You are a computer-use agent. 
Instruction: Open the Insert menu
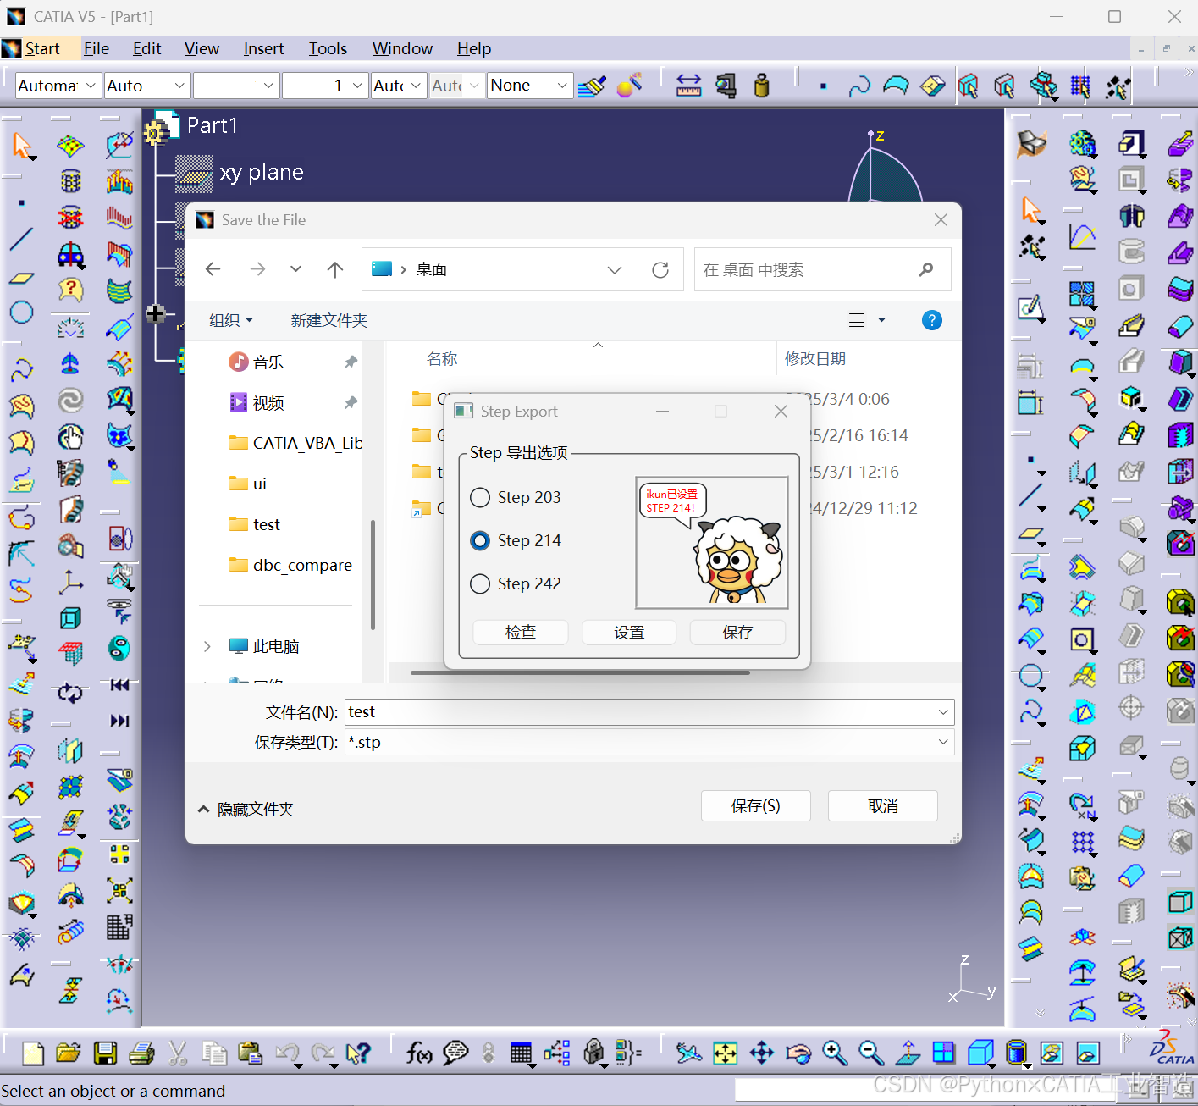(262, 48)
